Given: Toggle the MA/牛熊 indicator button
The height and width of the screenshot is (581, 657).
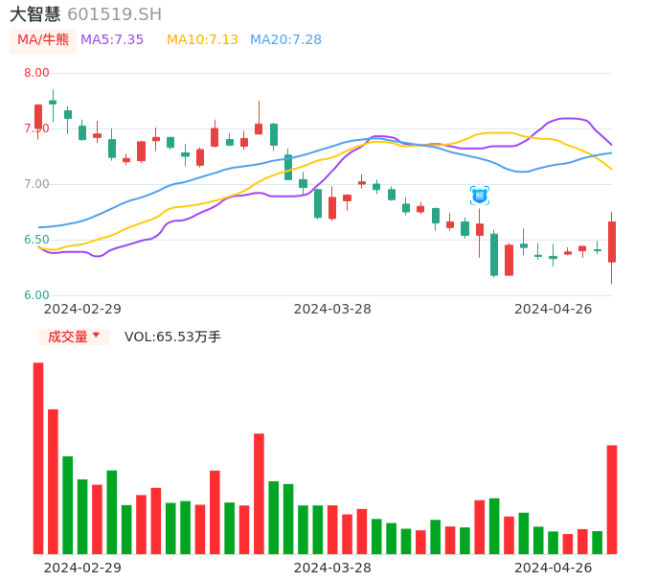Looking at the screenshot, I should [x=43, y=40].
